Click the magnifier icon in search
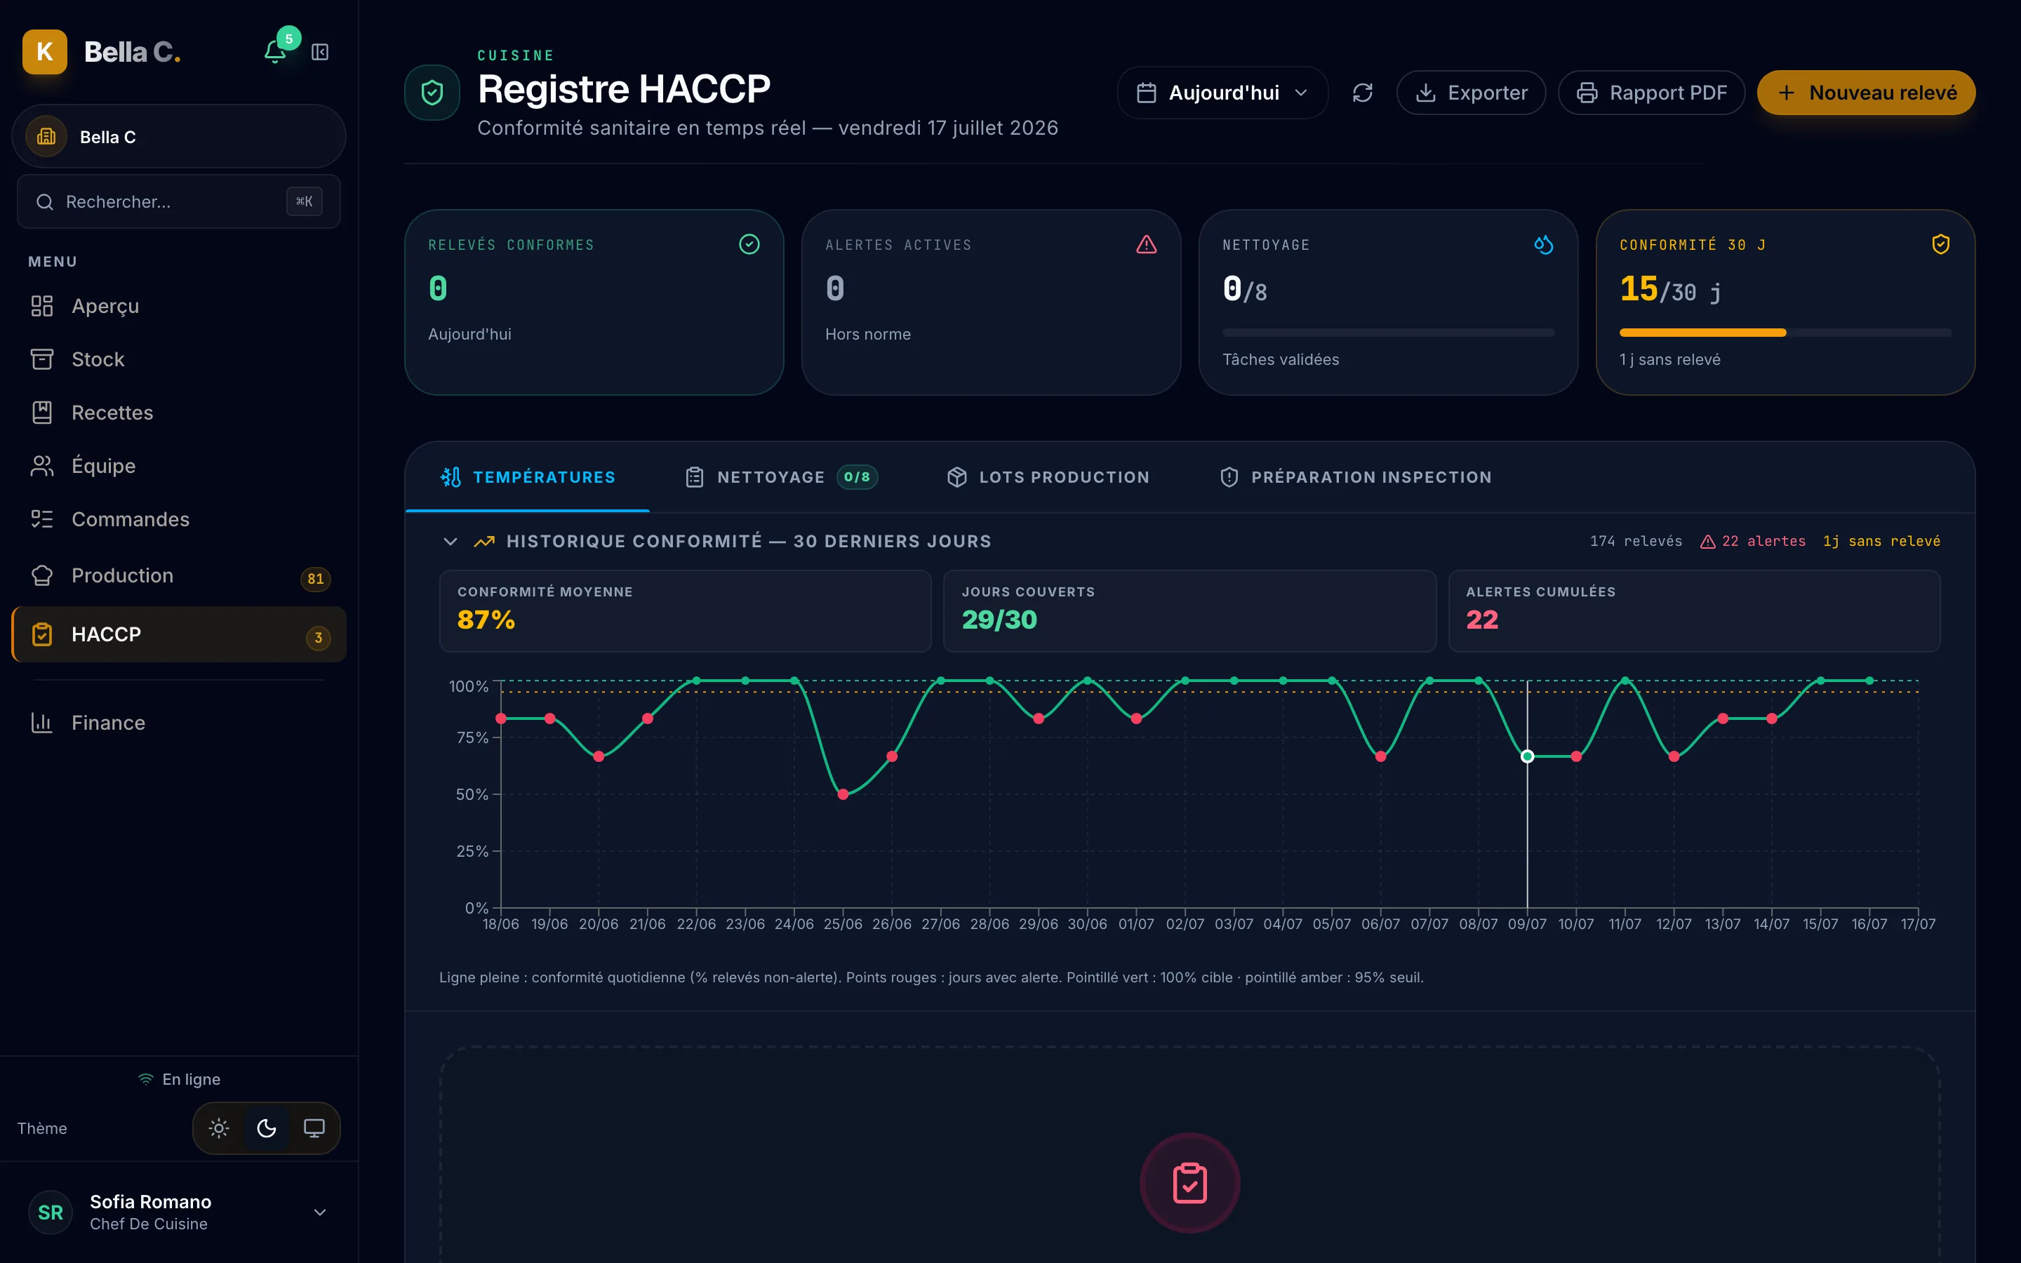This screenshot has height=1263, width=2021. coord(45,201)
